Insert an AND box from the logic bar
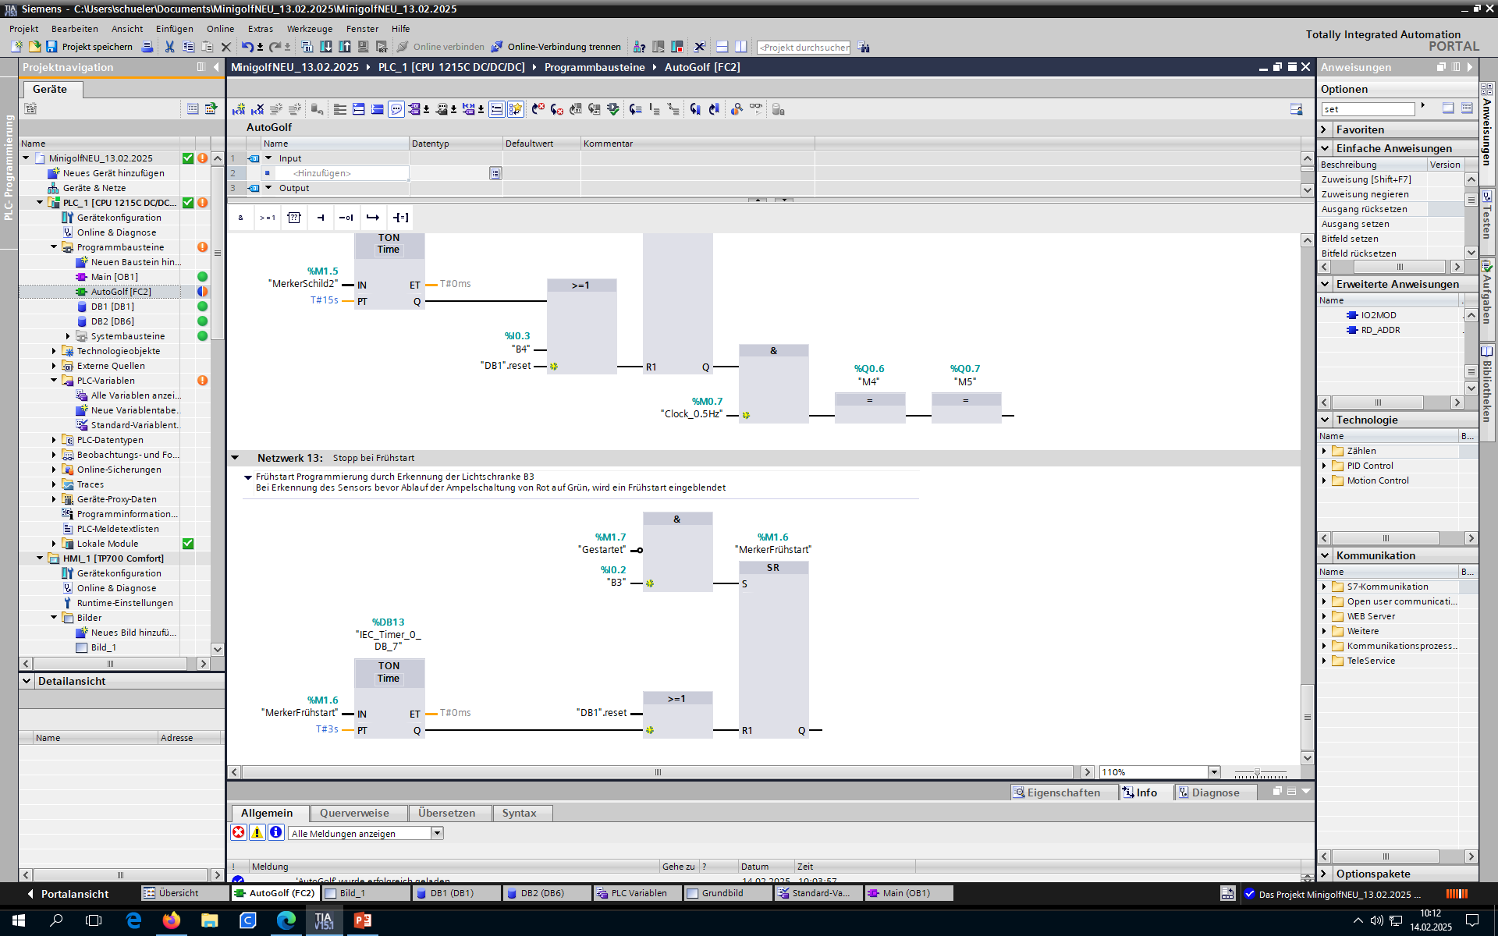 tap(240, 218)
